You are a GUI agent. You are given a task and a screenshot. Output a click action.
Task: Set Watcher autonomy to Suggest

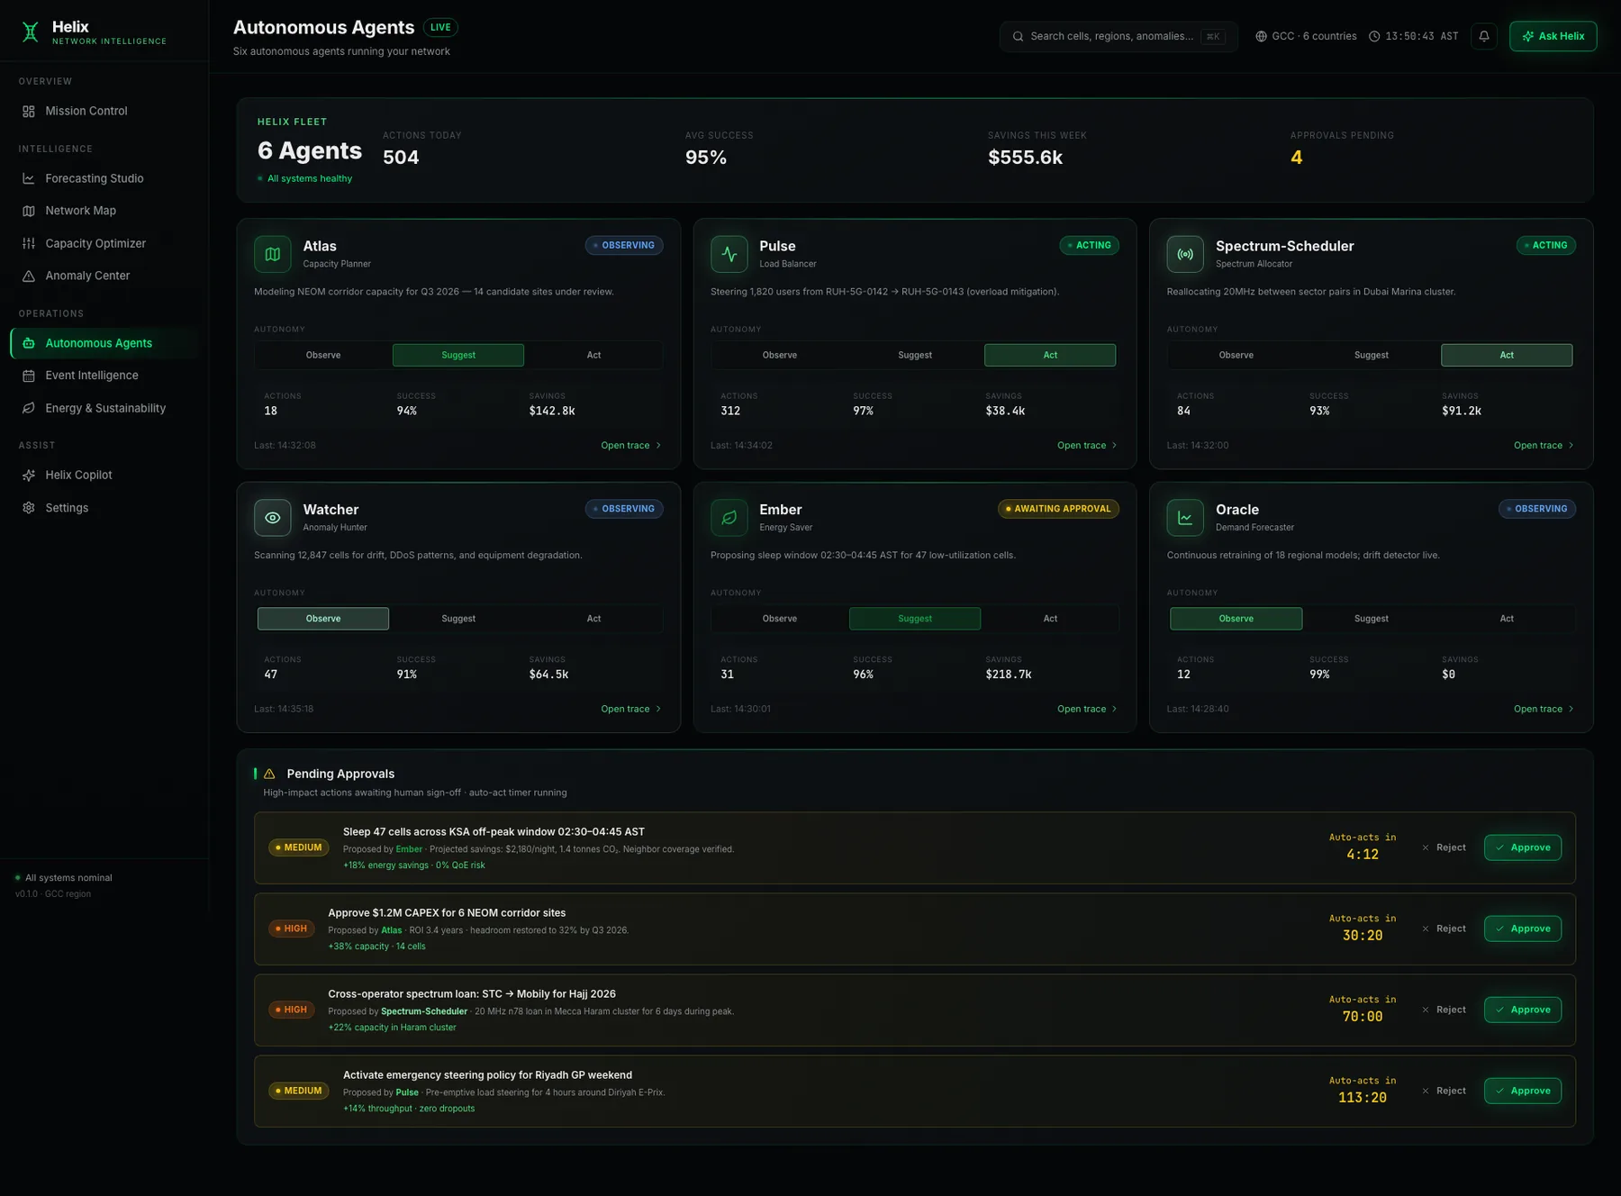coord(458,619)
